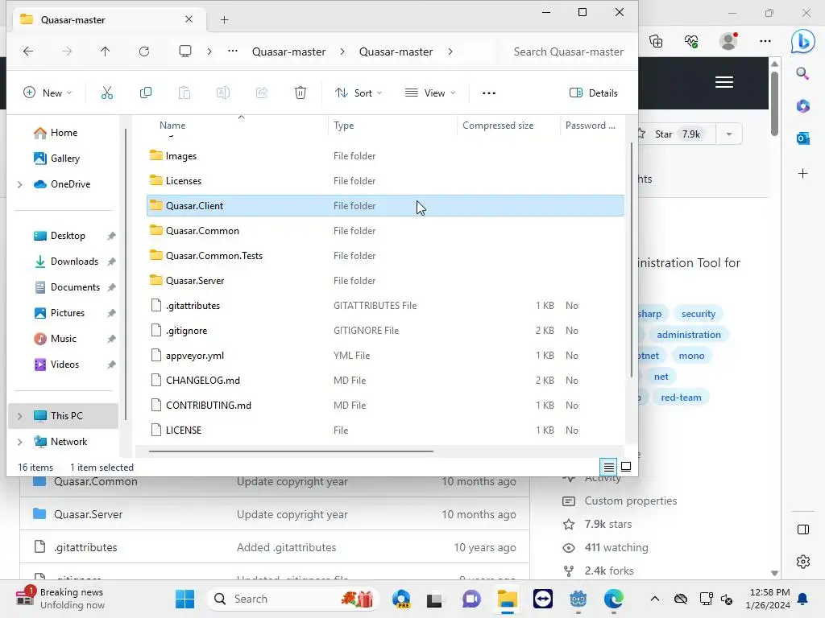Click the administration topic tag
The image size is (825, 618).
click(x=688, y=335)
